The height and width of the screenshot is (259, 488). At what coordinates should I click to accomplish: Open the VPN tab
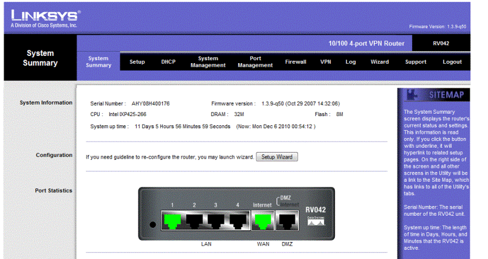326,61
